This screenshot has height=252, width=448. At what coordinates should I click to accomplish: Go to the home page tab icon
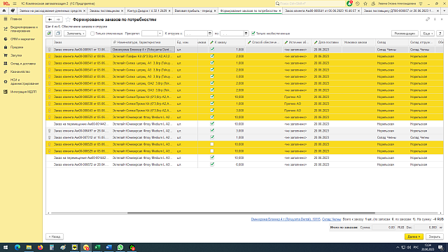4,10
